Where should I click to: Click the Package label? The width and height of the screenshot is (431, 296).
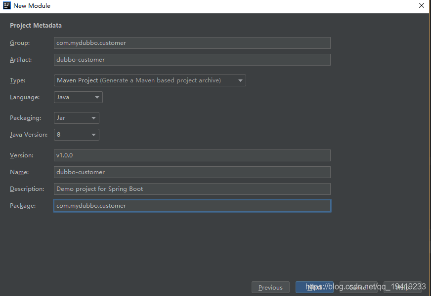point(23,206)
